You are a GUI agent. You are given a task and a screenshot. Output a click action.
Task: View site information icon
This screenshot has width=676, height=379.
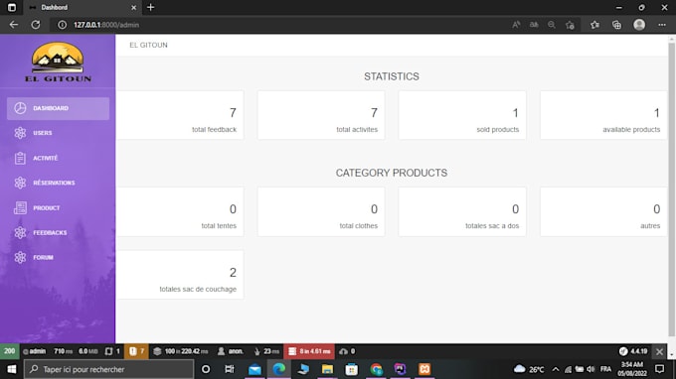click(62, 25)
